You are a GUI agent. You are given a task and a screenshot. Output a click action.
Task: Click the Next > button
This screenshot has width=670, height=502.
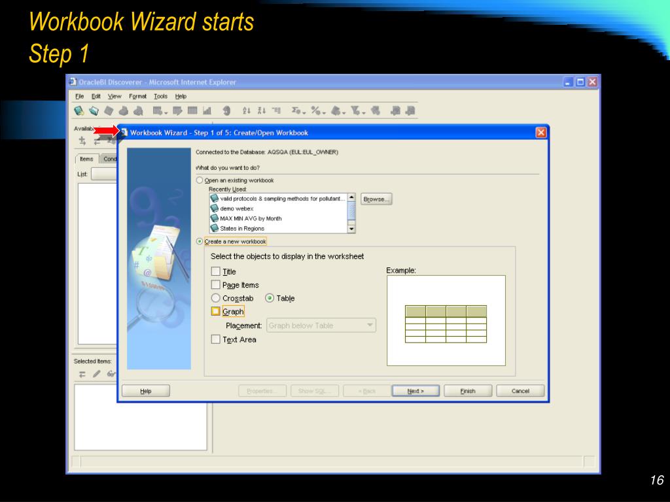point(415,391)
